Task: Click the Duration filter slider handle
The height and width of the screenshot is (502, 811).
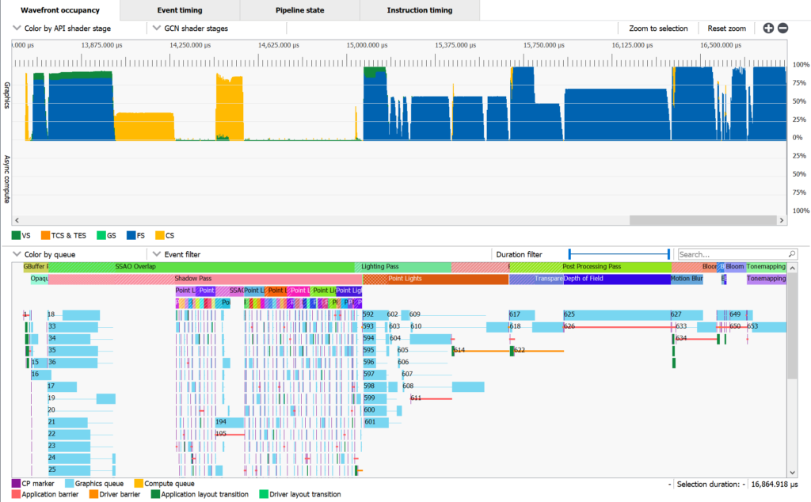Action: coord(669,254)
